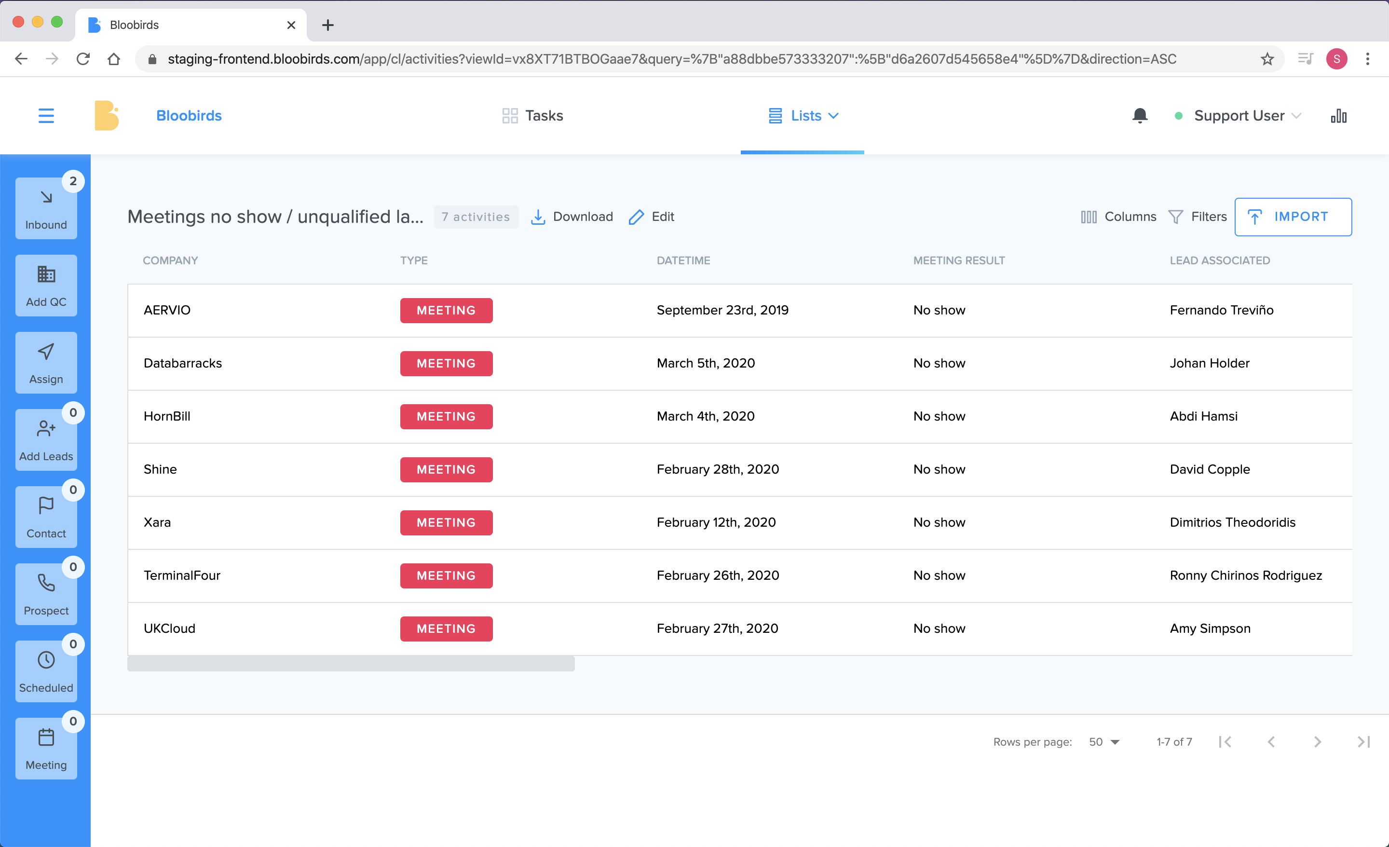Open the Columns selector
The width and height of the screenshot is (1389, 847).
click(1118, 217)
